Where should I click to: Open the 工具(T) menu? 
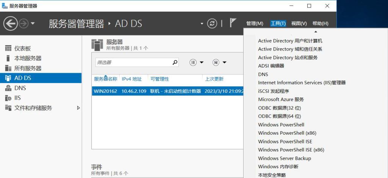click(x=278, y=23)
